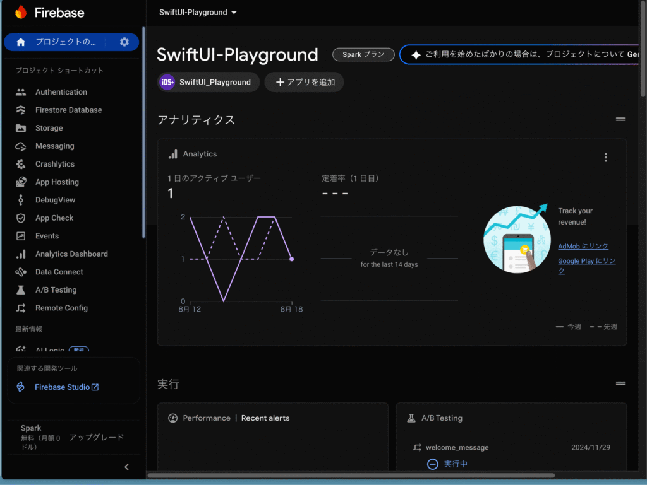Click the アップグレード button
This screenshot has height=485, width=647.
[97, 437]
